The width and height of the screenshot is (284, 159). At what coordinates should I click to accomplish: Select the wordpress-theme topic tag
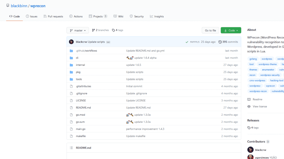click(x=268, y=64)
